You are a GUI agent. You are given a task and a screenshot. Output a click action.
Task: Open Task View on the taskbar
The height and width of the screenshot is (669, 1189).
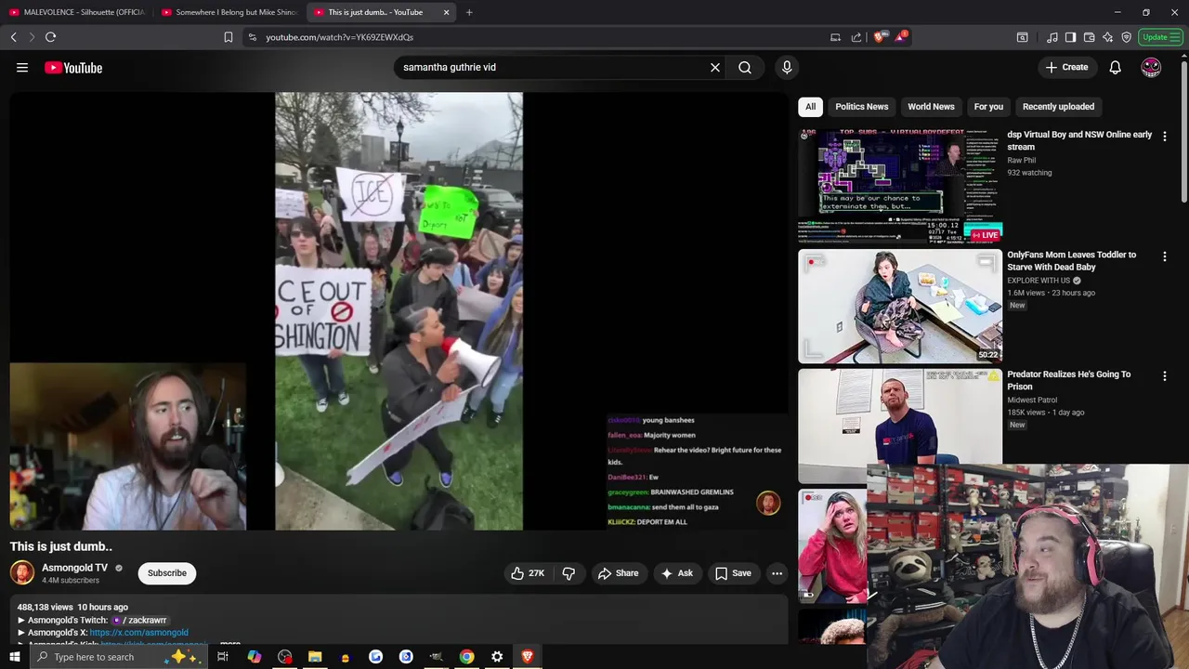(x=223, y=657)
